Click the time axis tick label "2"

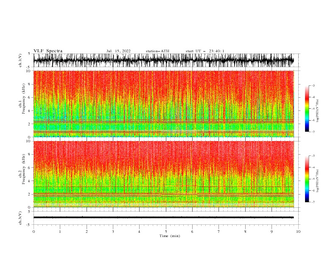87,232
